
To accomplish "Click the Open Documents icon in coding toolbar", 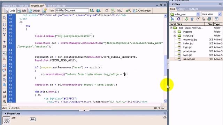I will [x=5, y=18].
